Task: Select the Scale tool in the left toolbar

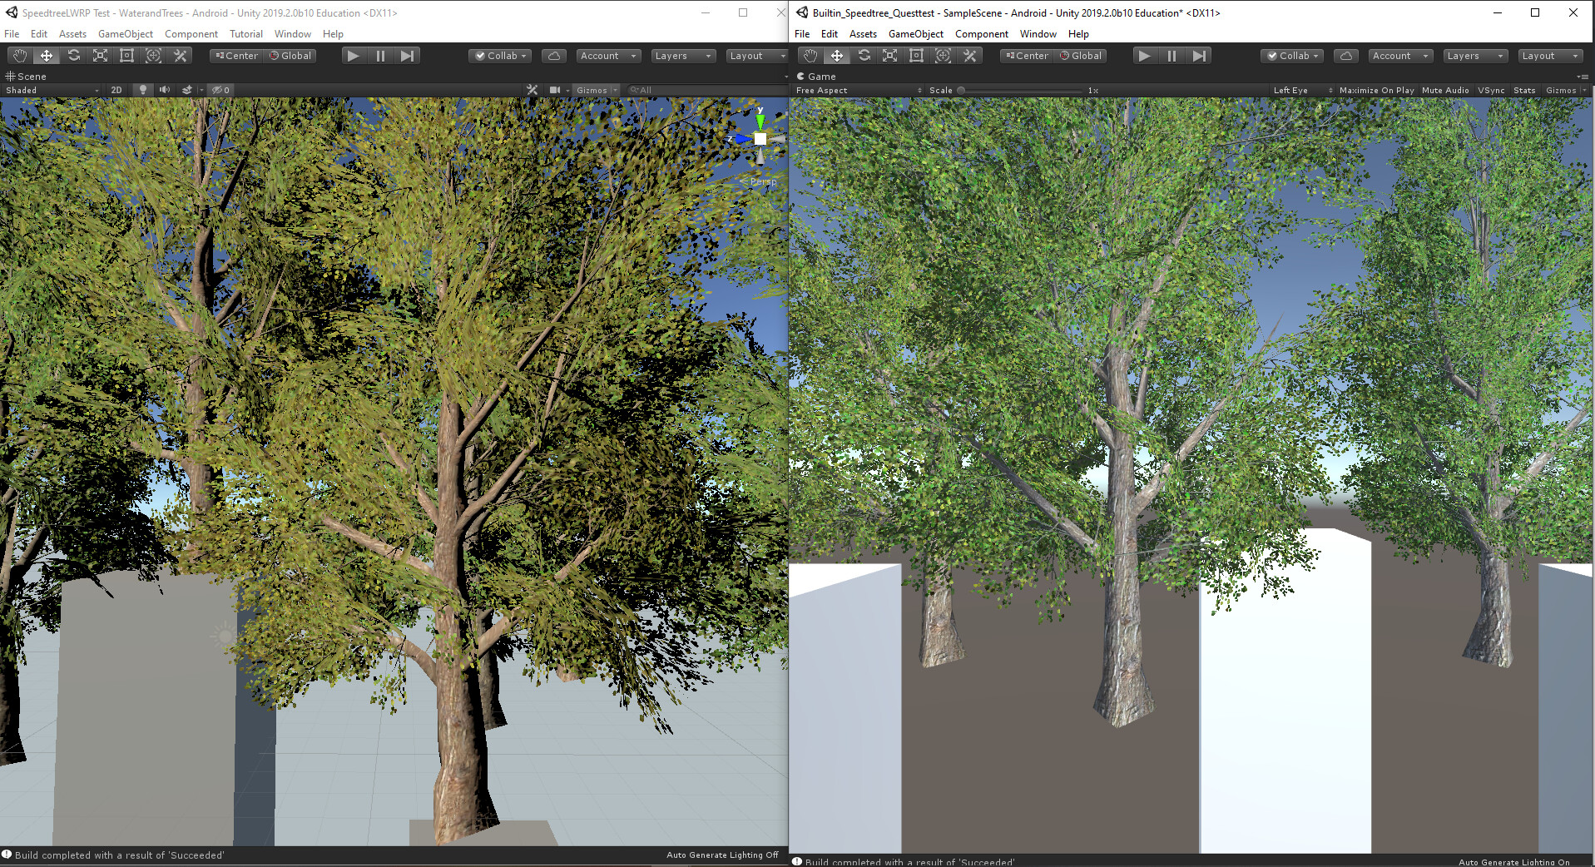Action: coord(100,55)
